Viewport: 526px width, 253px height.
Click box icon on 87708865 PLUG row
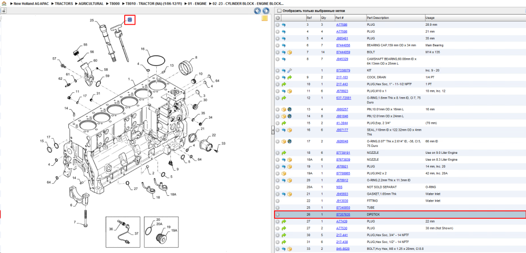click(284, 173)
